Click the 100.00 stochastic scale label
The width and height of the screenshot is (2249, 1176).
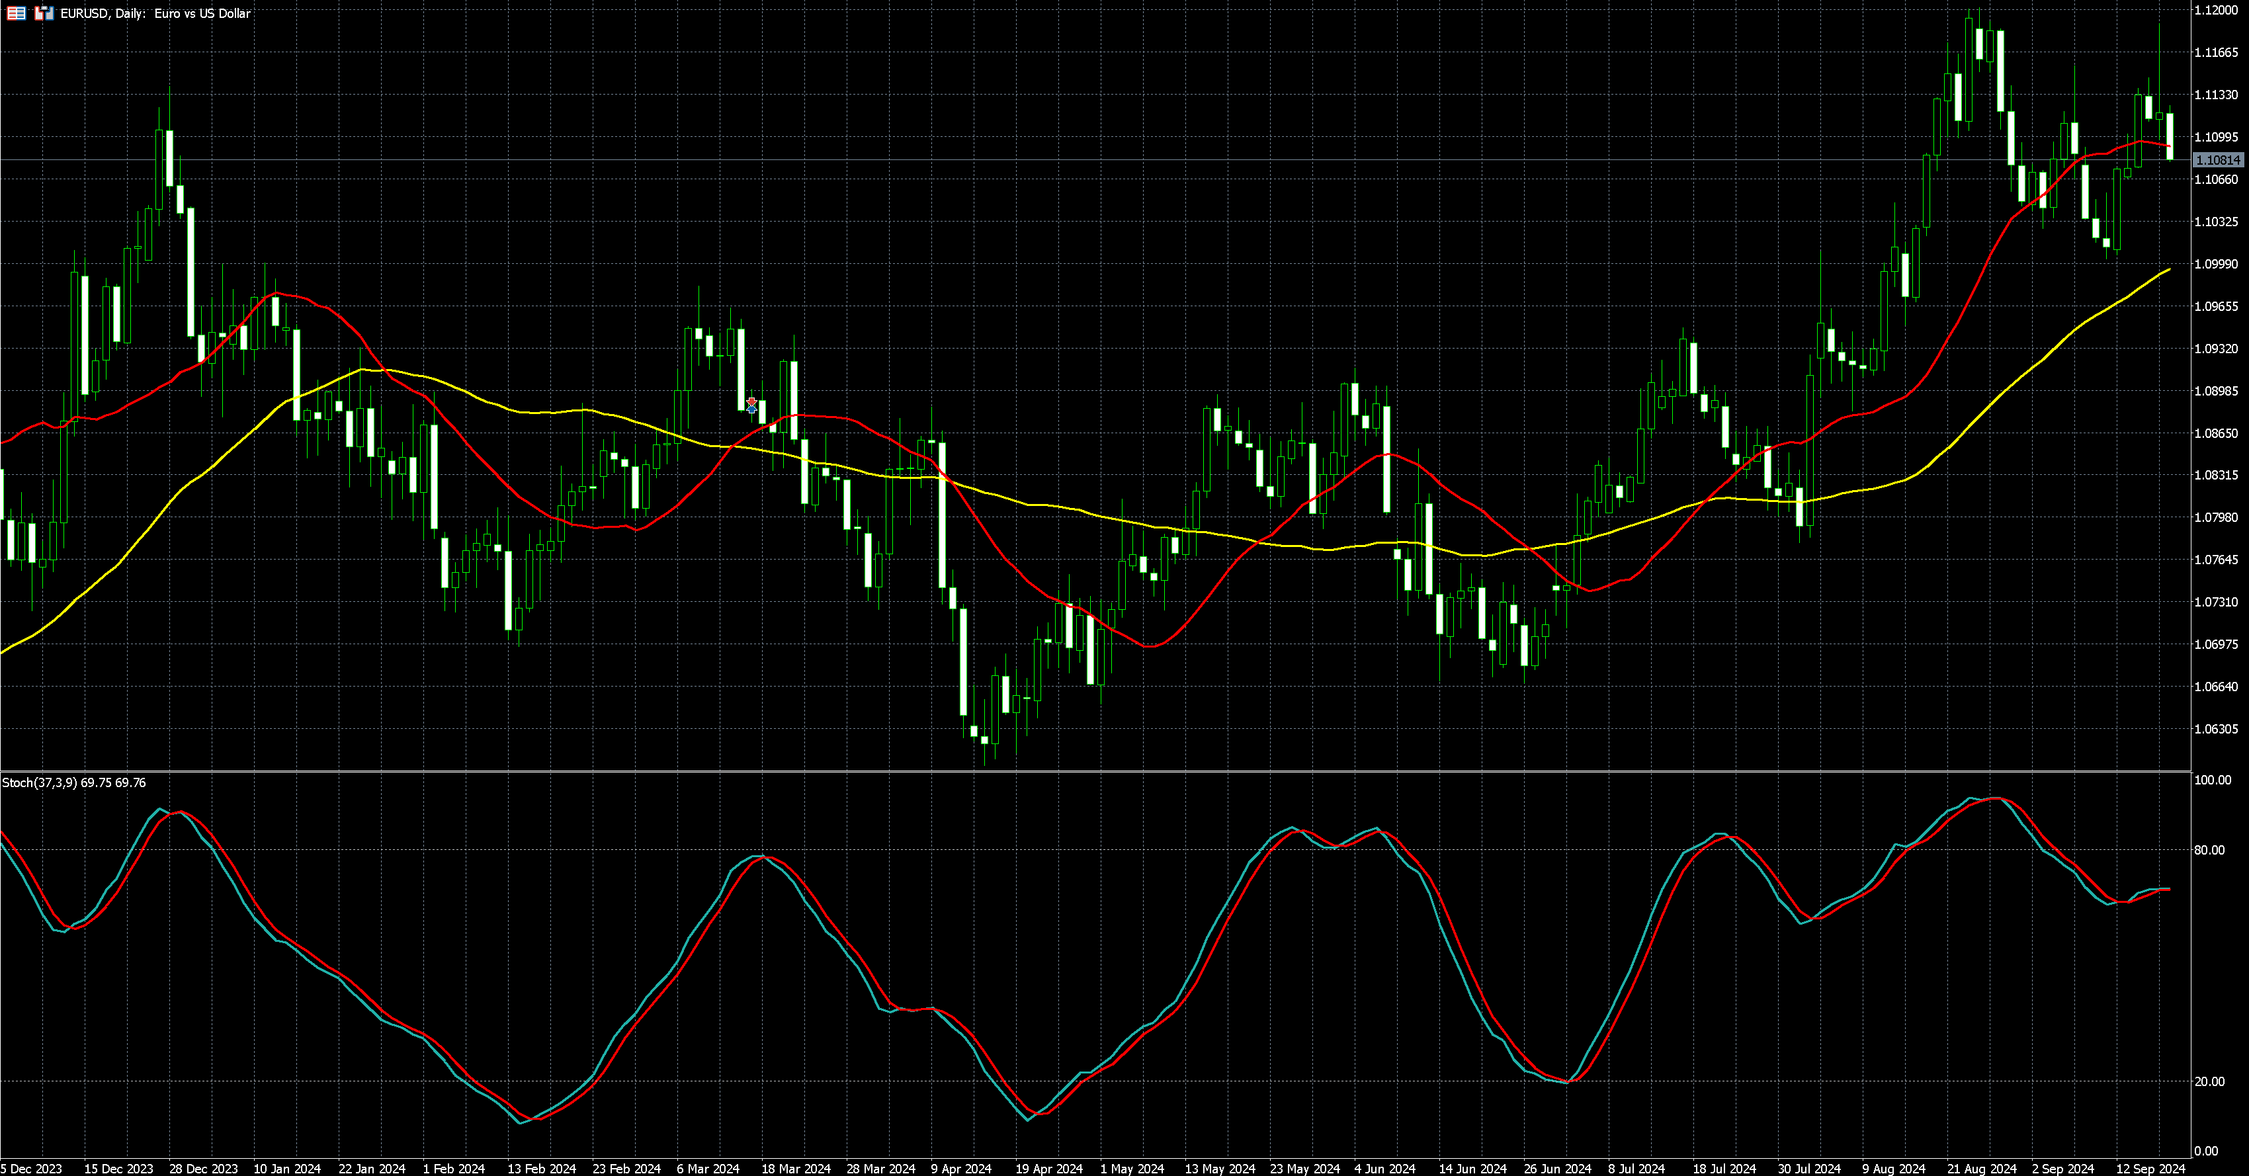pos(2213,780)
